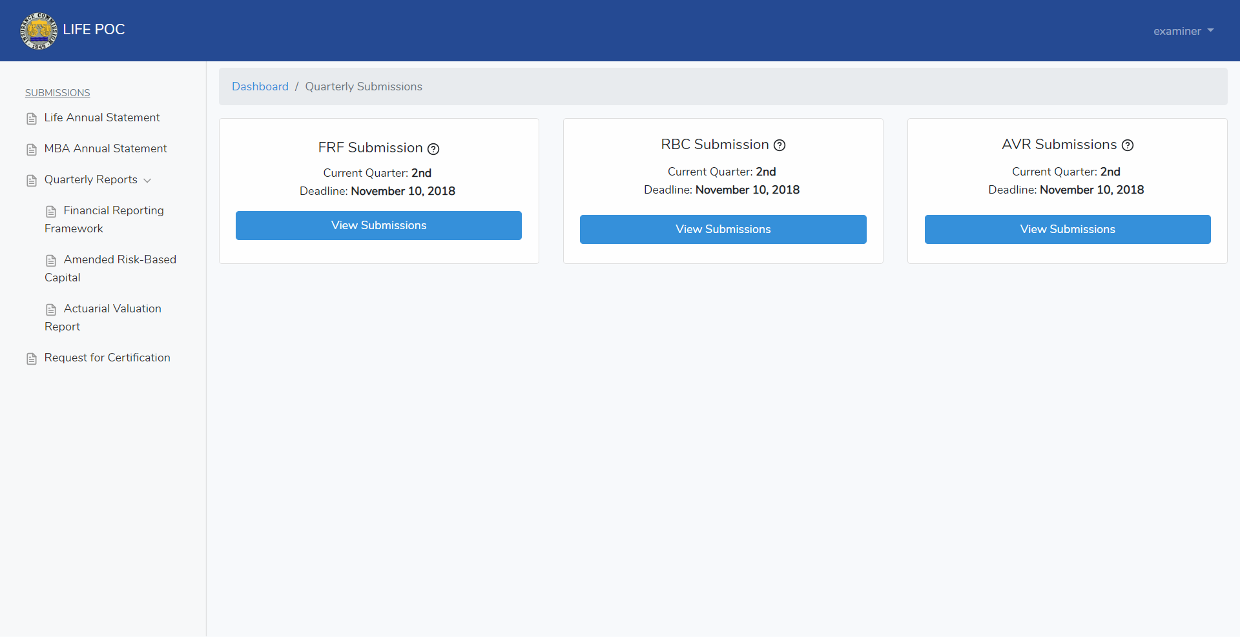The image size is (1240, 637).
Task: Click the document icon beside Request for Certification
Action: [32, 359]
